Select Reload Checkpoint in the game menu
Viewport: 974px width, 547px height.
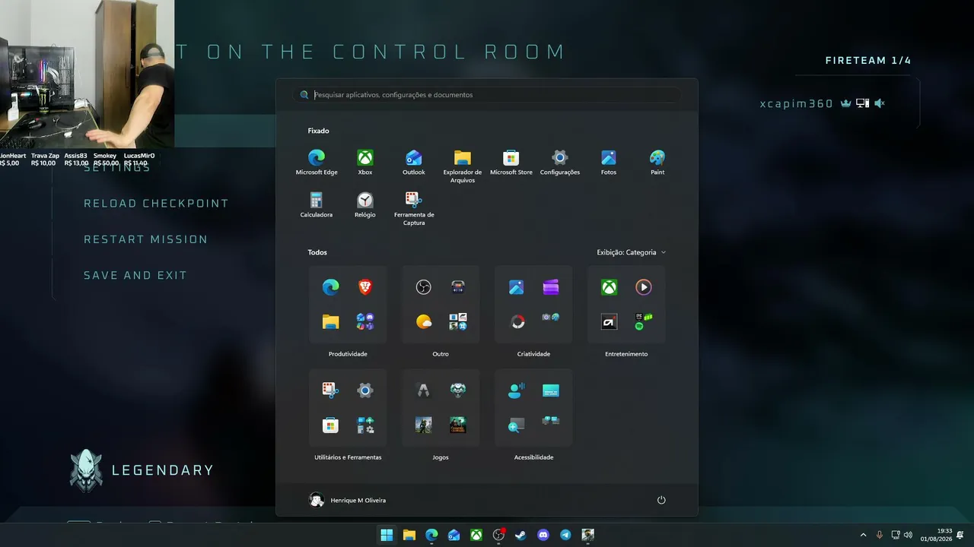[156, 204]
